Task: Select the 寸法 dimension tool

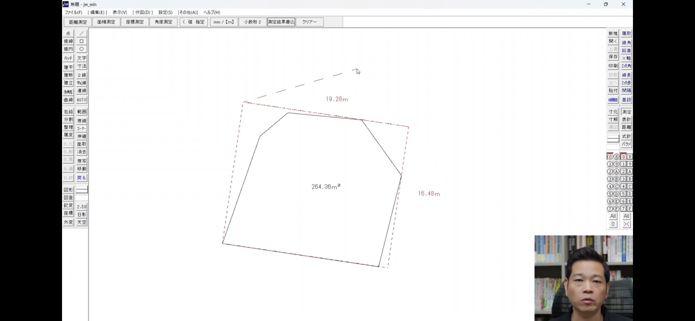Action: coord(82,66)
